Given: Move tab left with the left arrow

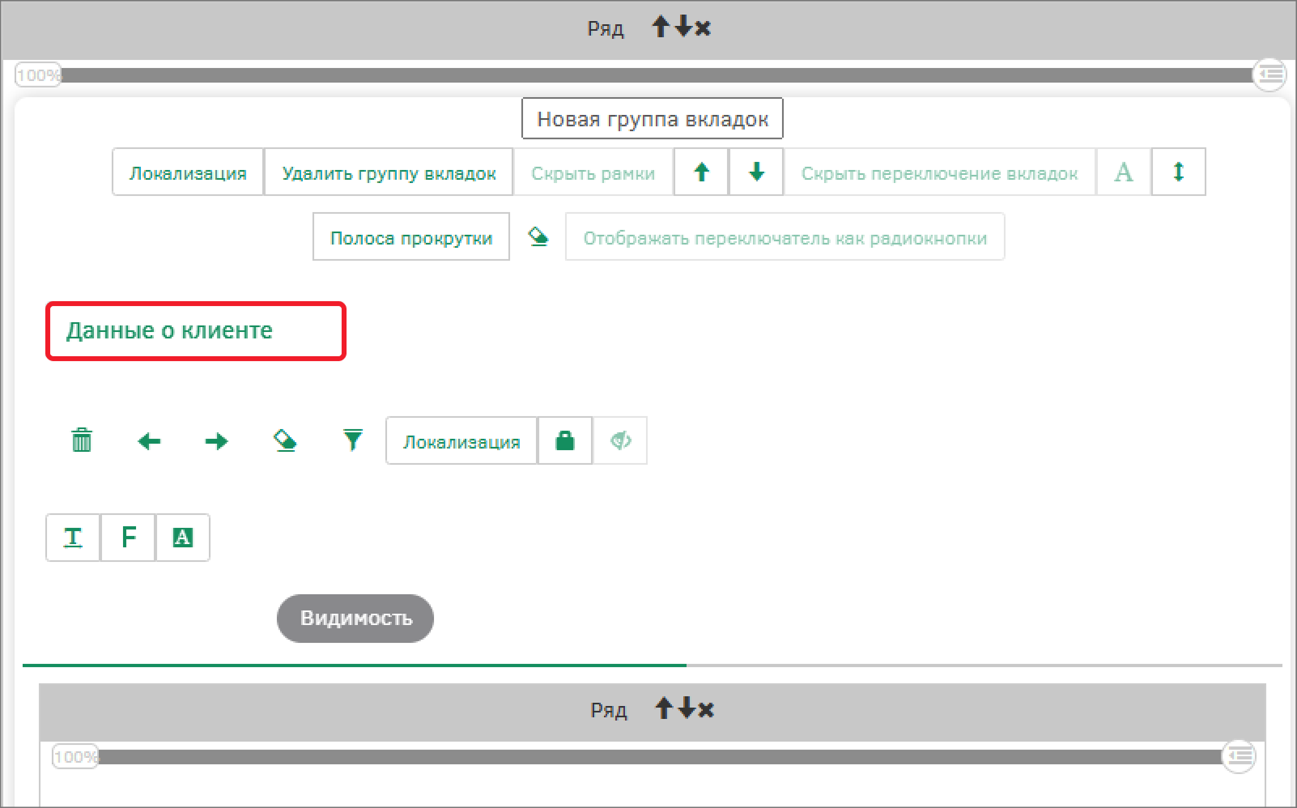Looking at the screenshot, I should point(149,441).
